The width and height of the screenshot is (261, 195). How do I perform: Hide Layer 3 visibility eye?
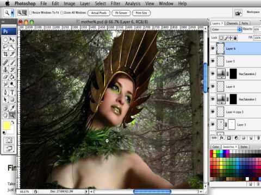point(213,125)
